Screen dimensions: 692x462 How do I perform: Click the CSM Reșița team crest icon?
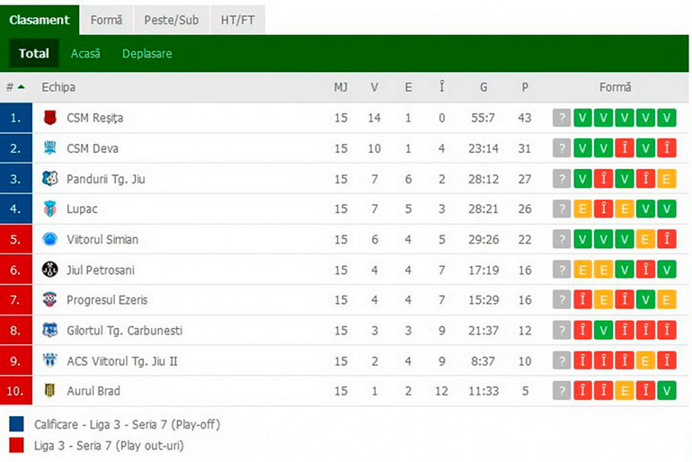pos(49,118)
